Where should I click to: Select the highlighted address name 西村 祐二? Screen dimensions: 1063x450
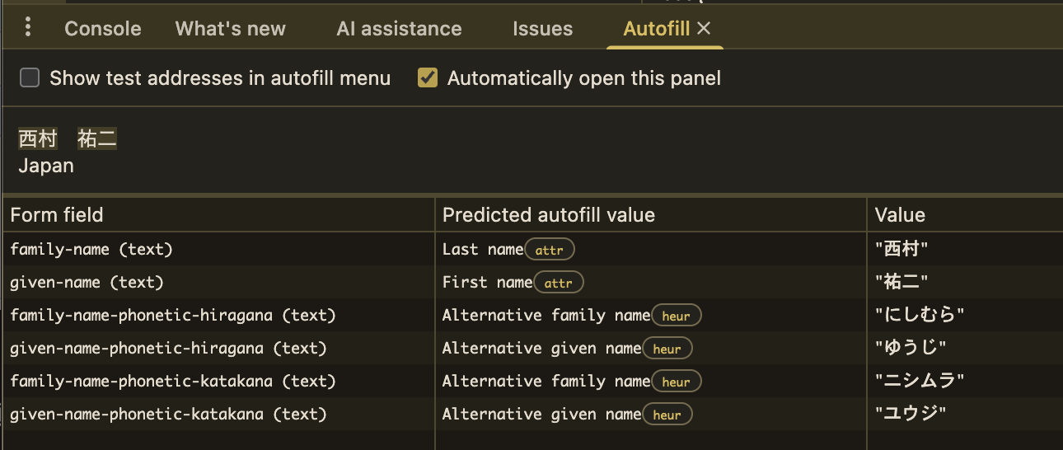click(68, 139)
